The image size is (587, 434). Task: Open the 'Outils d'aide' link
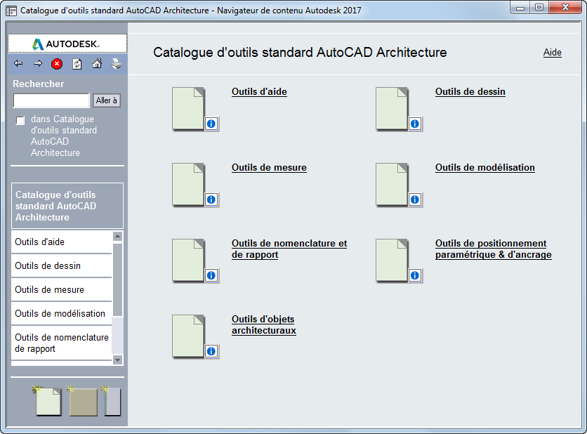pyautogui.click(x=259, y=92)
